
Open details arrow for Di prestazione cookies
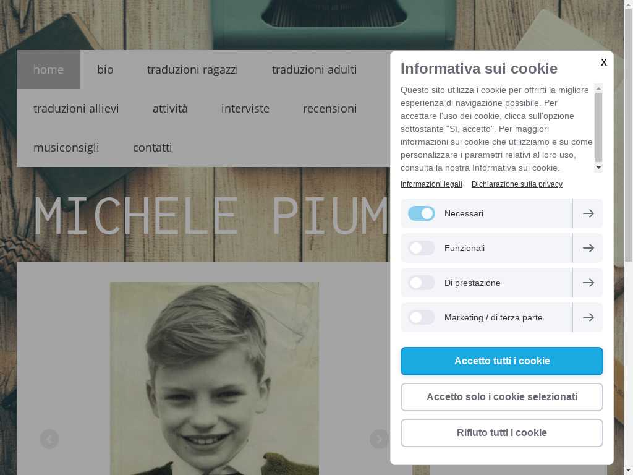588,283
